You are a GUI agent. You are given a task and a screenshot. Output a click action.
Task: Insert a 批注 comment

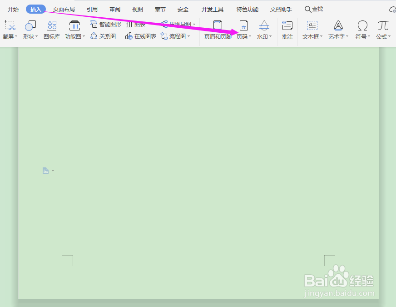tap(287, 30)
